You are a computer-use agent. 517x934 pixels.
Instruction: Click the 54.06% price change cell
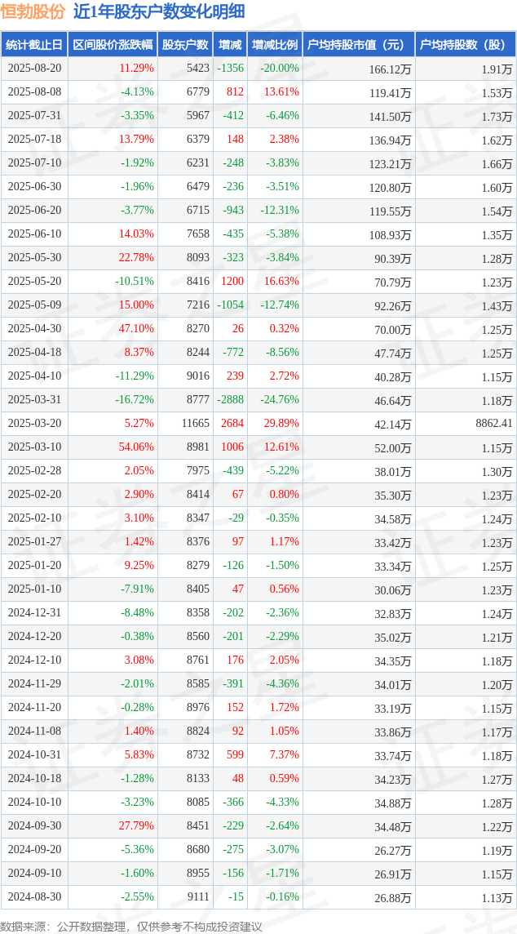click(136, 447)
